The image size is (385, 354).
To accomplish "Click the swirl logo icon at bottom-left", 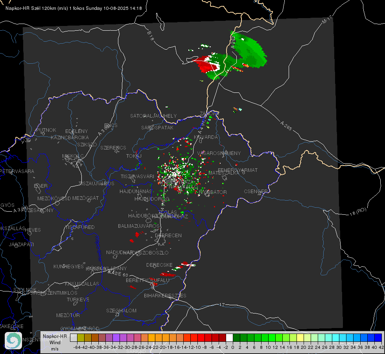I will click(x=13, y=341).
